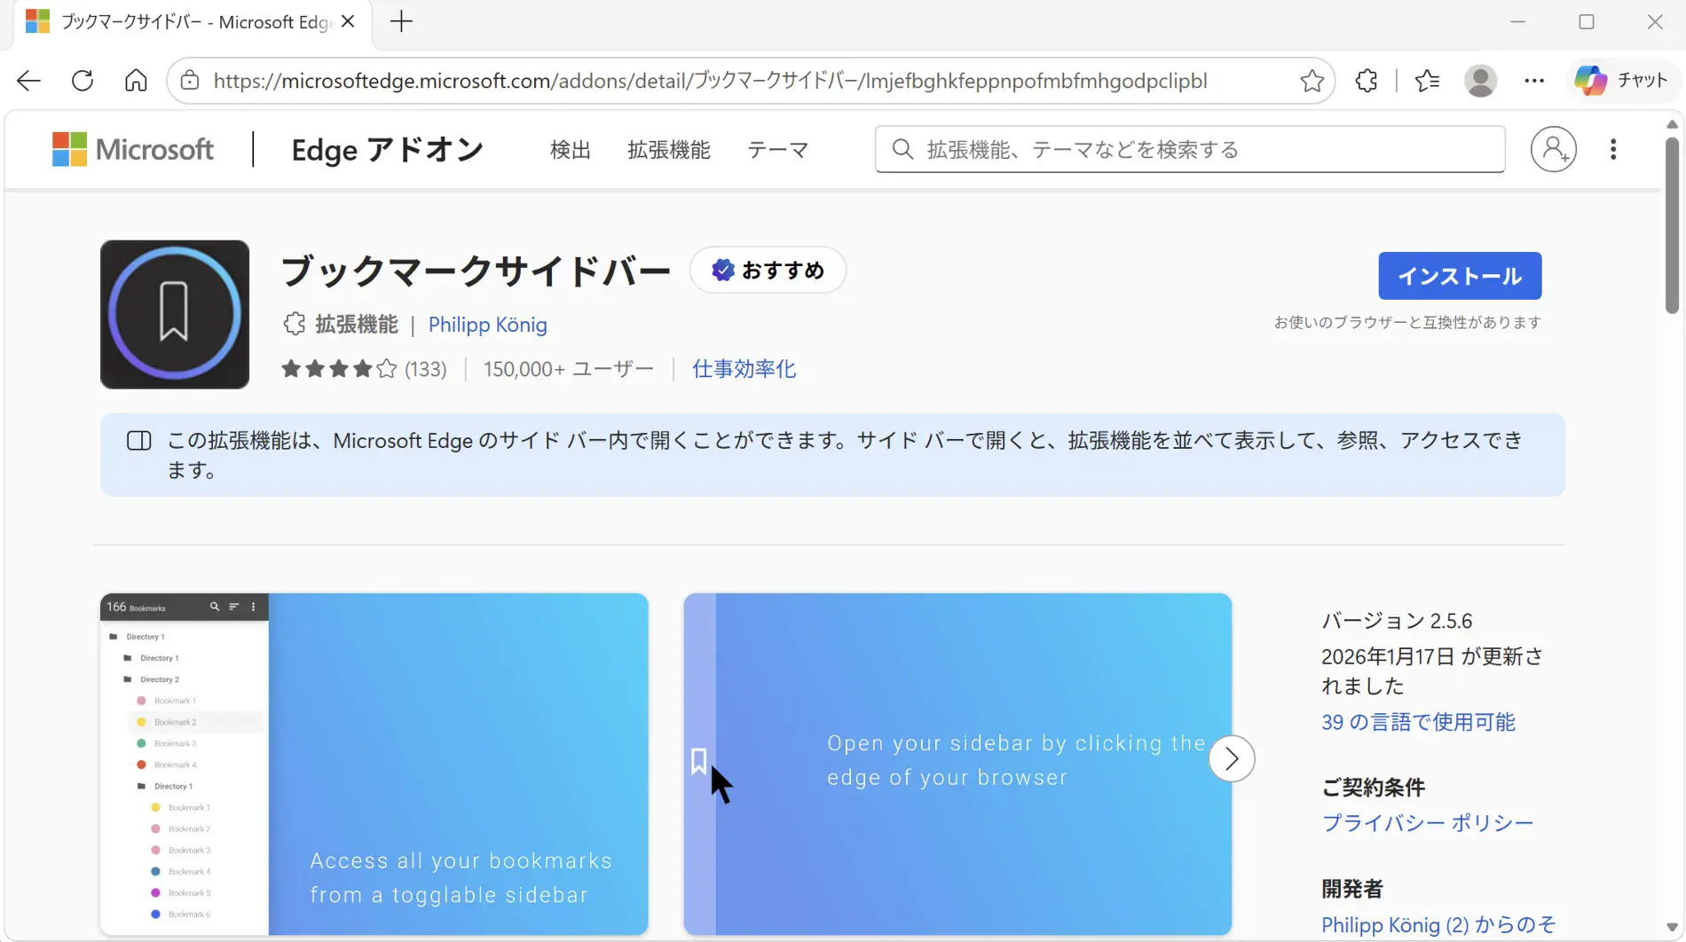Click the star rating for the extension
This screenshot has height=942, width=1686.
click(339, 369)
